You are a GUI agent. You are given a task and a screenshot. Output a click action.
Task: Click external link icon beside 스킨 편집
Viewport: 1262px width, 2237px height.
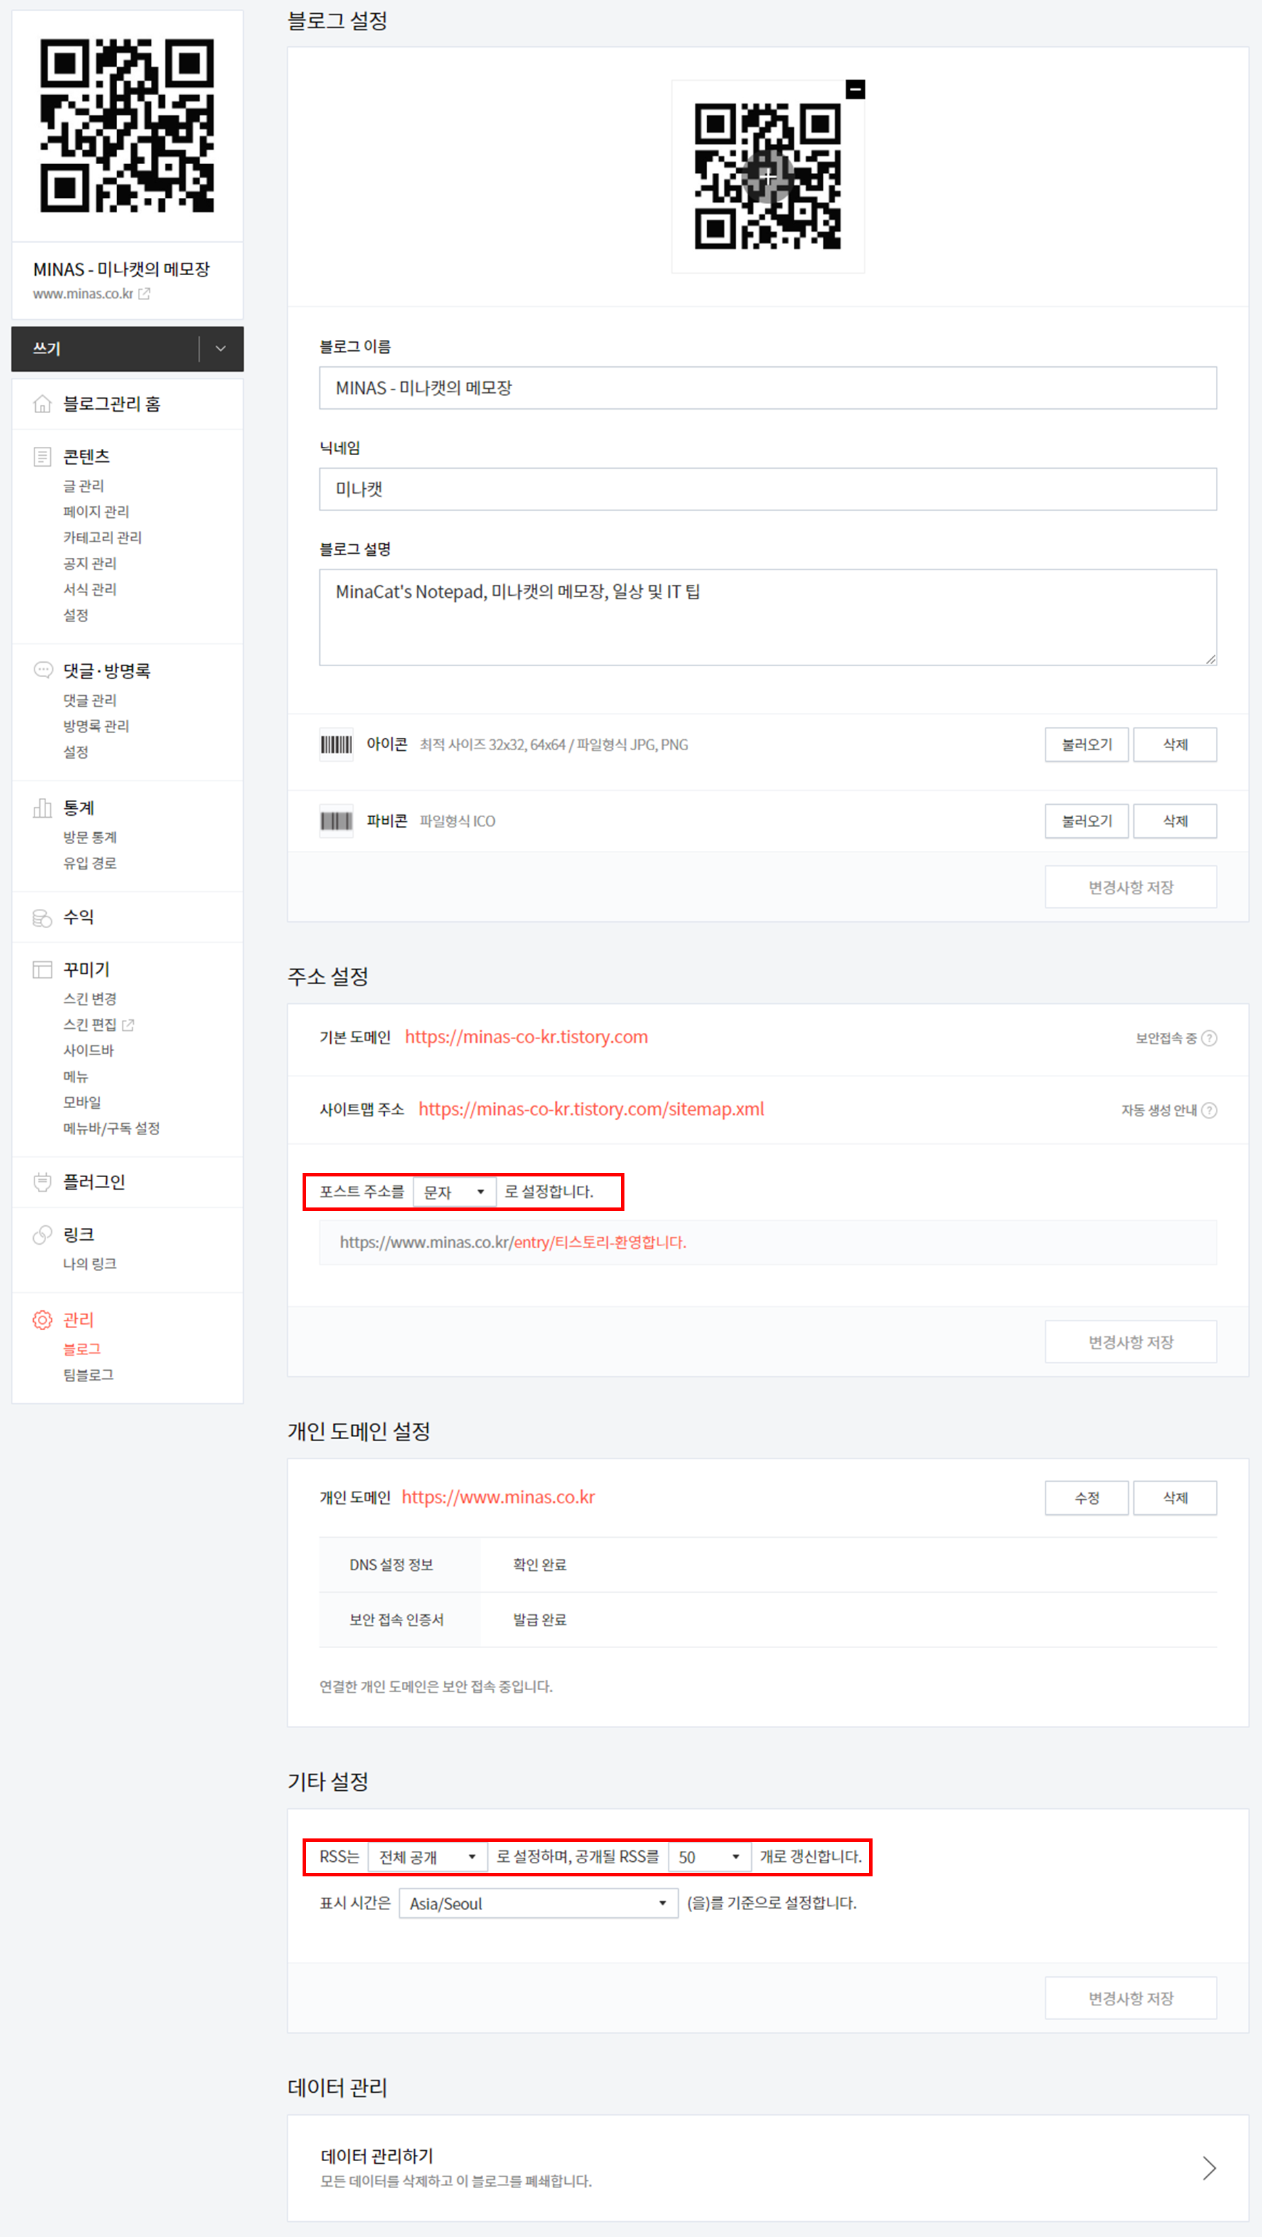pos(128,1025)
